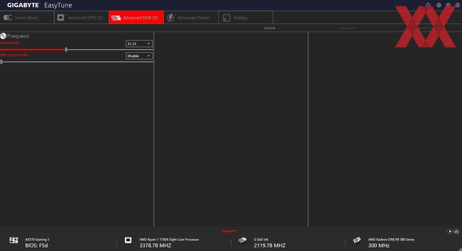Click the XMP Setup Profile label
The image size is (462, 251).
pyautogui.click(x=14, y=55)
